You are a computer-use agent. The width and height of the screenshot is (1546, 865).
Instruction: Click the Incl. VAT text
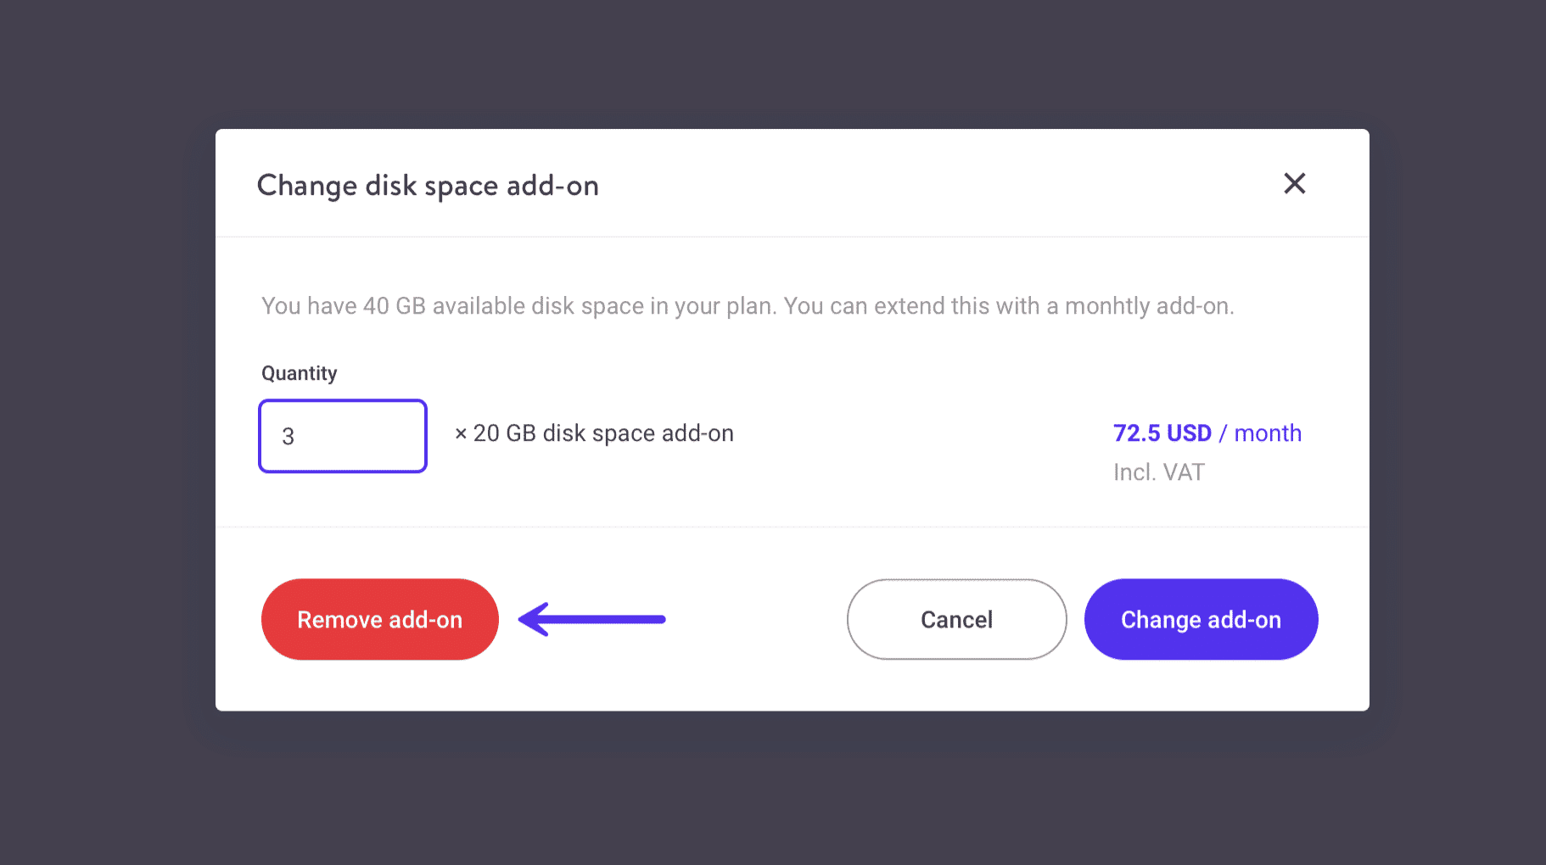tap(1158, 472)
